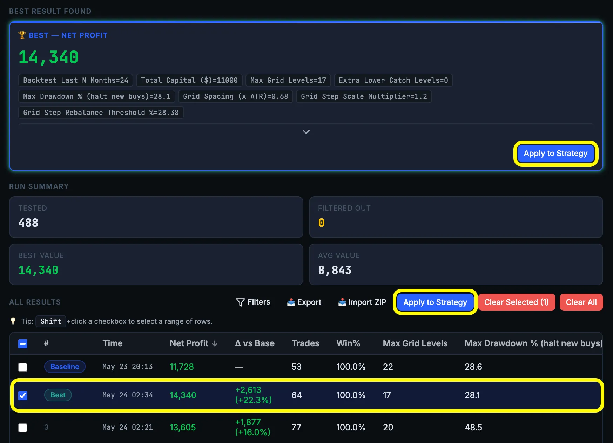Click Extra Lower Catch Levels=0 tag
This screenshot has width=613, height=443.
tap(393, 80)
